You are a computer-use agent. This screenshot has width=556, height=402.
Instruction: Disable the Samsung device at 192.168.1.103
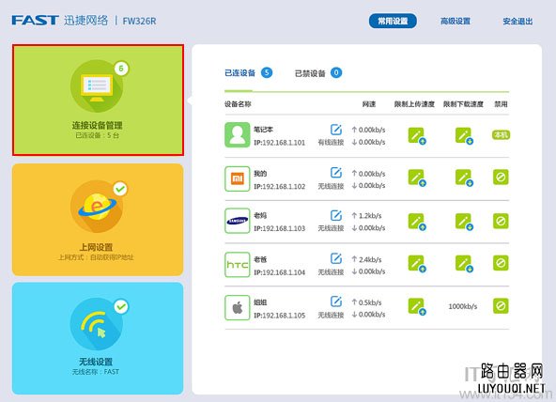(x=501, y=221)
